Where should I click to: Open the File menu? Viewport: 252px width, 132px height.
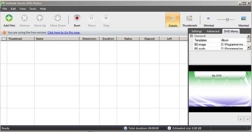point(5,9)
